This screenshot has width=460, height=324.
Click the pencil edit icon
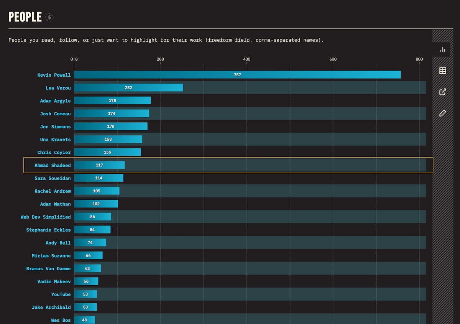(443, 113)
